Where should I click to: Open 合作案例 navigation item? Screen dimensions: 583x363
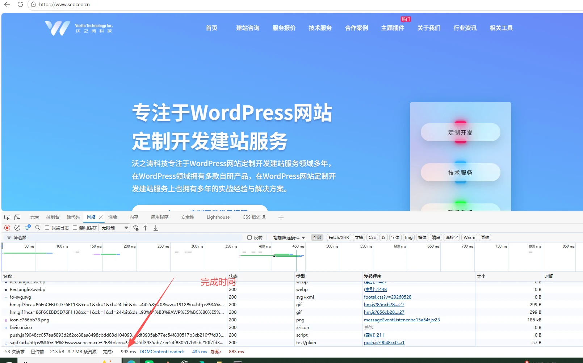coord(356,28)
